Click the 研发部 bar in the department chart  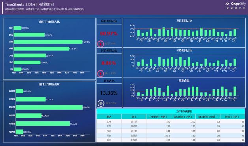click(x=49, y=107)
